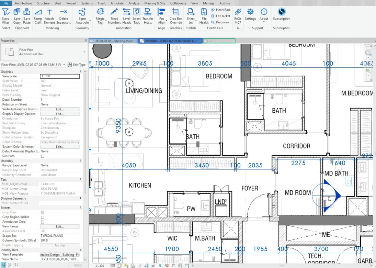
Task: Toggle the Sun Path checkbox
Action: tap(43, 156)
